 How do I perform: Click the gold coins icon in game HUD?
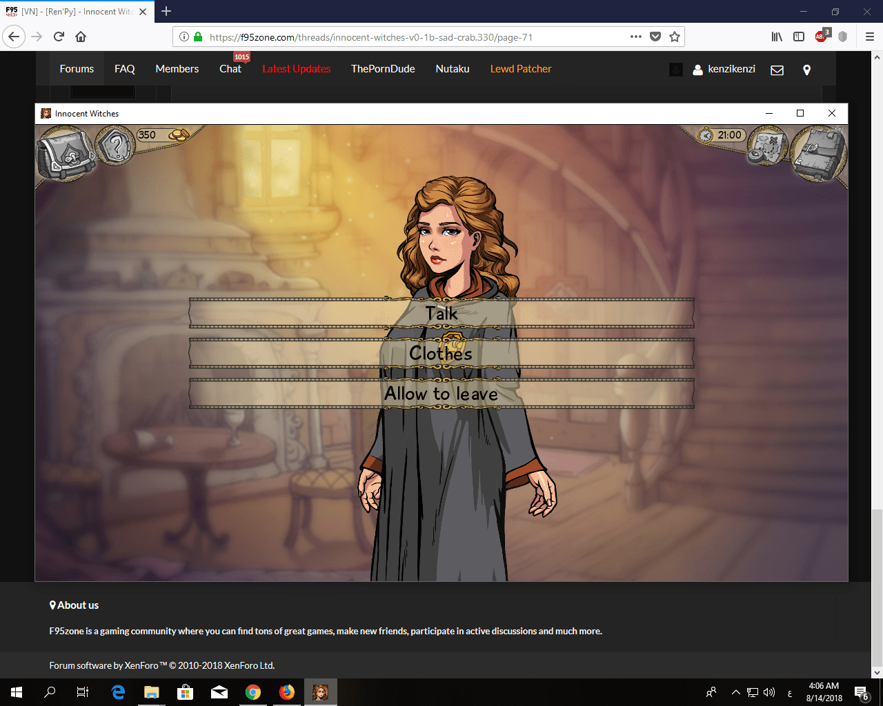click(x=179, y=135)
